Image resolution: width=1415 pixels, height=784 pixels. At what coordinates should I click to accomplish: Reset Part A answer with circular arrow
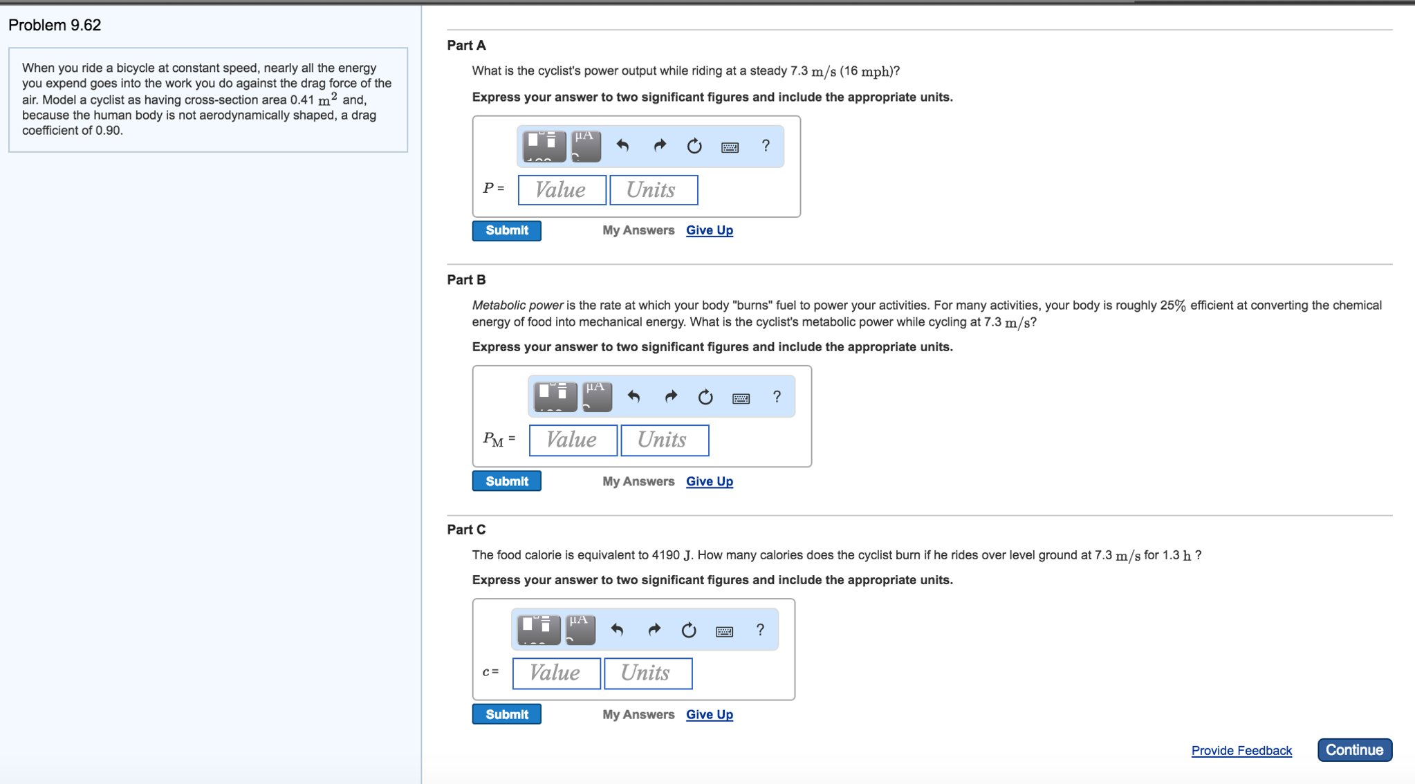pos(694,146)
